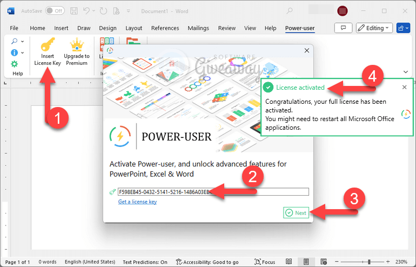Open the File menu
Viewport: 416px width, 267px height.
(x=14, y=28)
